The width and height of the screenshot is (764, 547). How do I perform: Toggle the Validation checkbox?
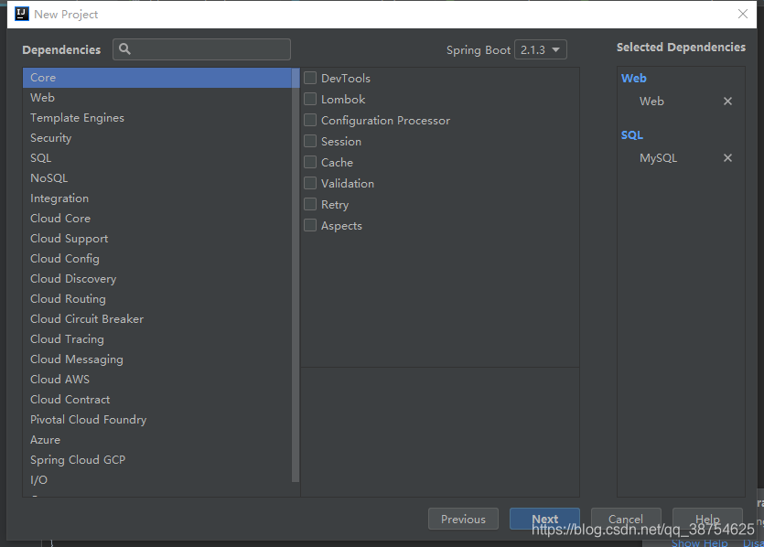(310, 183)
